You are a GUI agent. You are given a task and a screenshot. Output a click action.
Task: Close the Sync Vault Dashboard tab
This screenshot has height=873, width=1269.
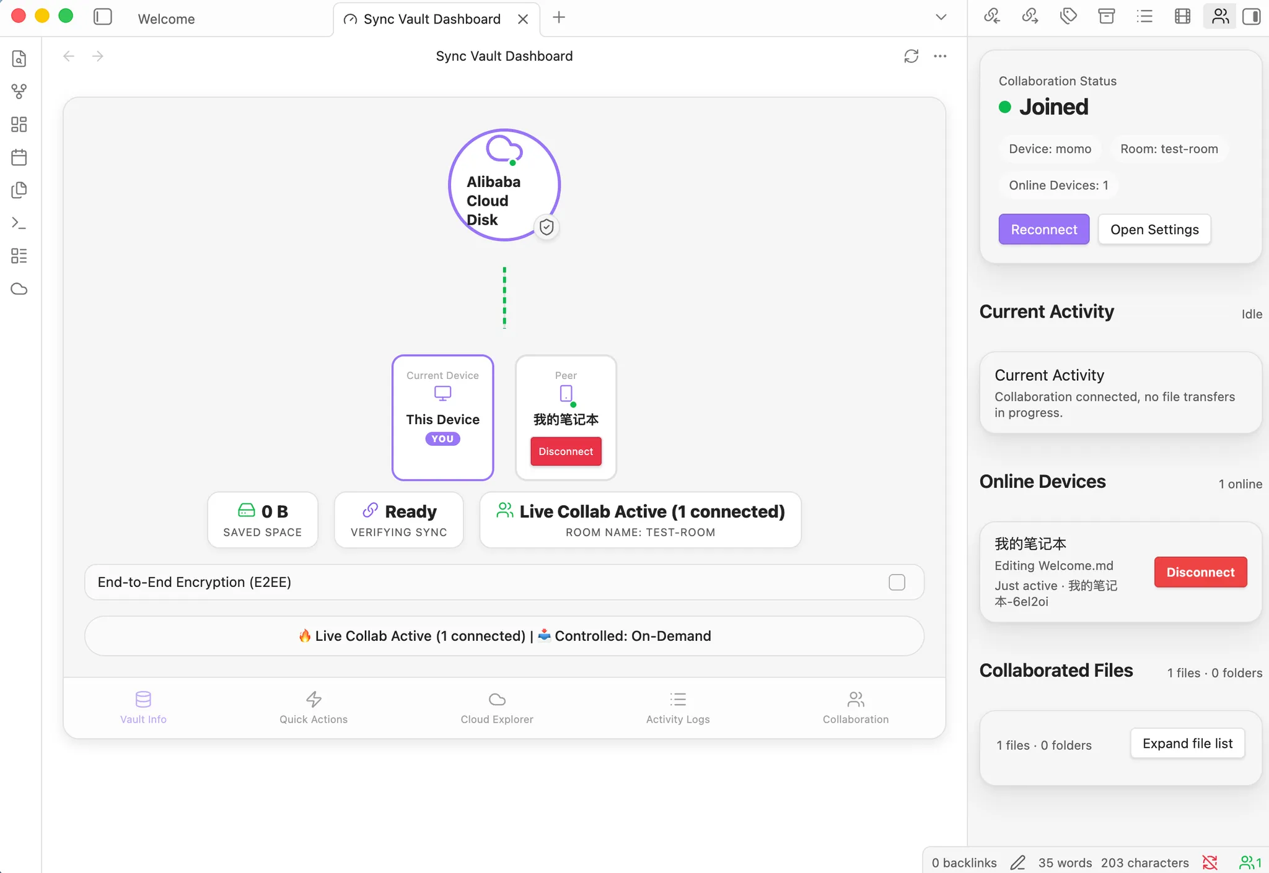[x=523, y=19]
